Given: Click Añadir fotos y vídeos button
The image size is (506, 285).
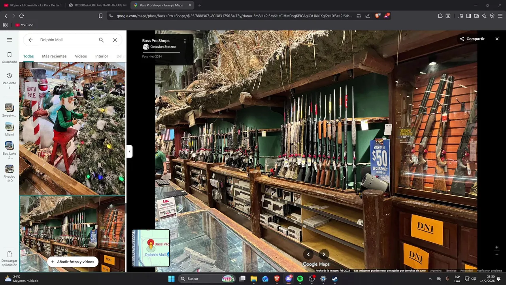Looking at the screenshot, I should pyautogui.click(x=73, y=262).
